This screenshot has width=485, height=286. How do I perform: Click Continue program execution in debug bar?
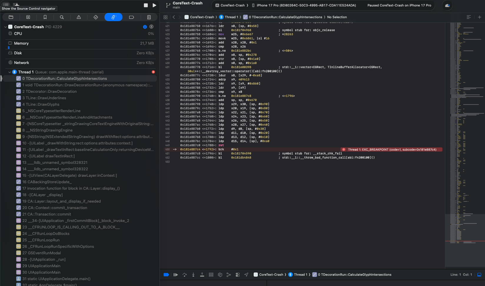click(176, 275)
